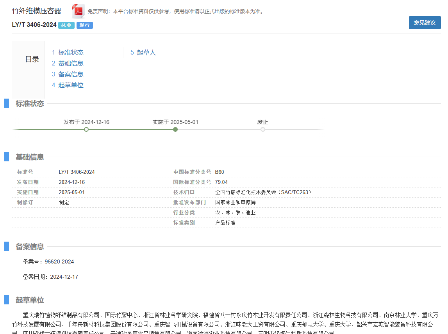Click the 产品标准 category value
The image size is (448, 334).
225,223
